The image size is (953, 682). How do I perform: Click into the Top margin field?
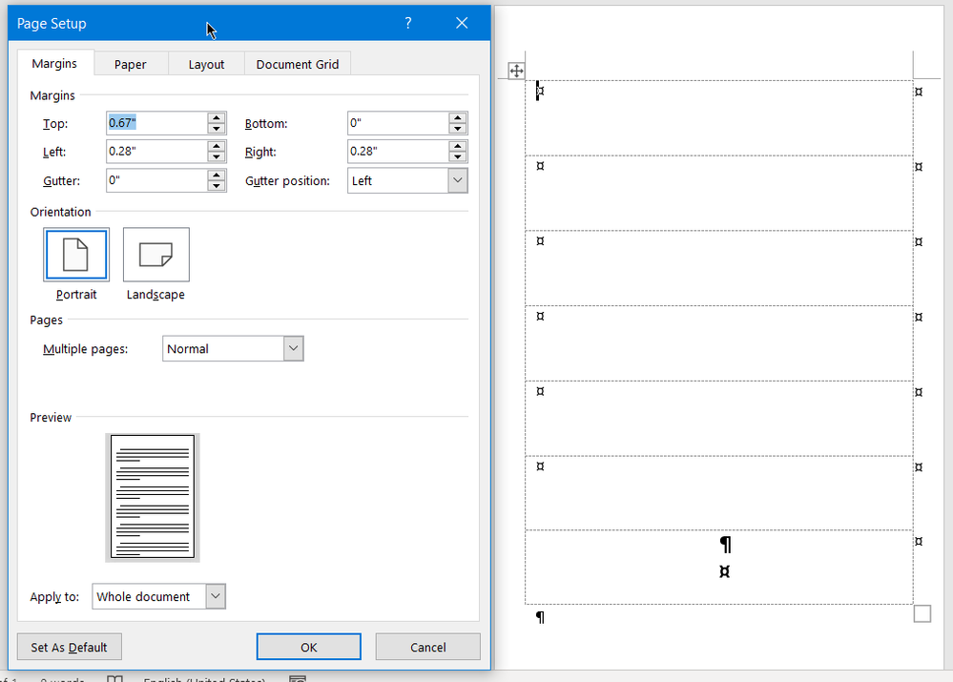click(x=156, y=123)
